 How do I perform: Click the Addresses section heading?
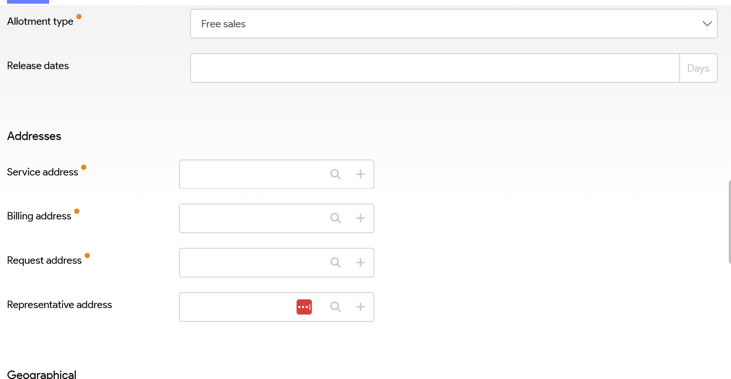tap(34, 136)
